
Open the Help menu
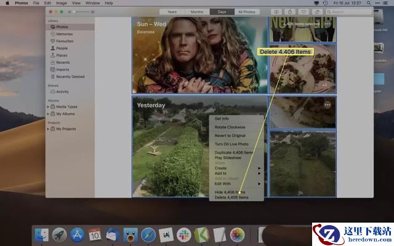tap(108, 3)
